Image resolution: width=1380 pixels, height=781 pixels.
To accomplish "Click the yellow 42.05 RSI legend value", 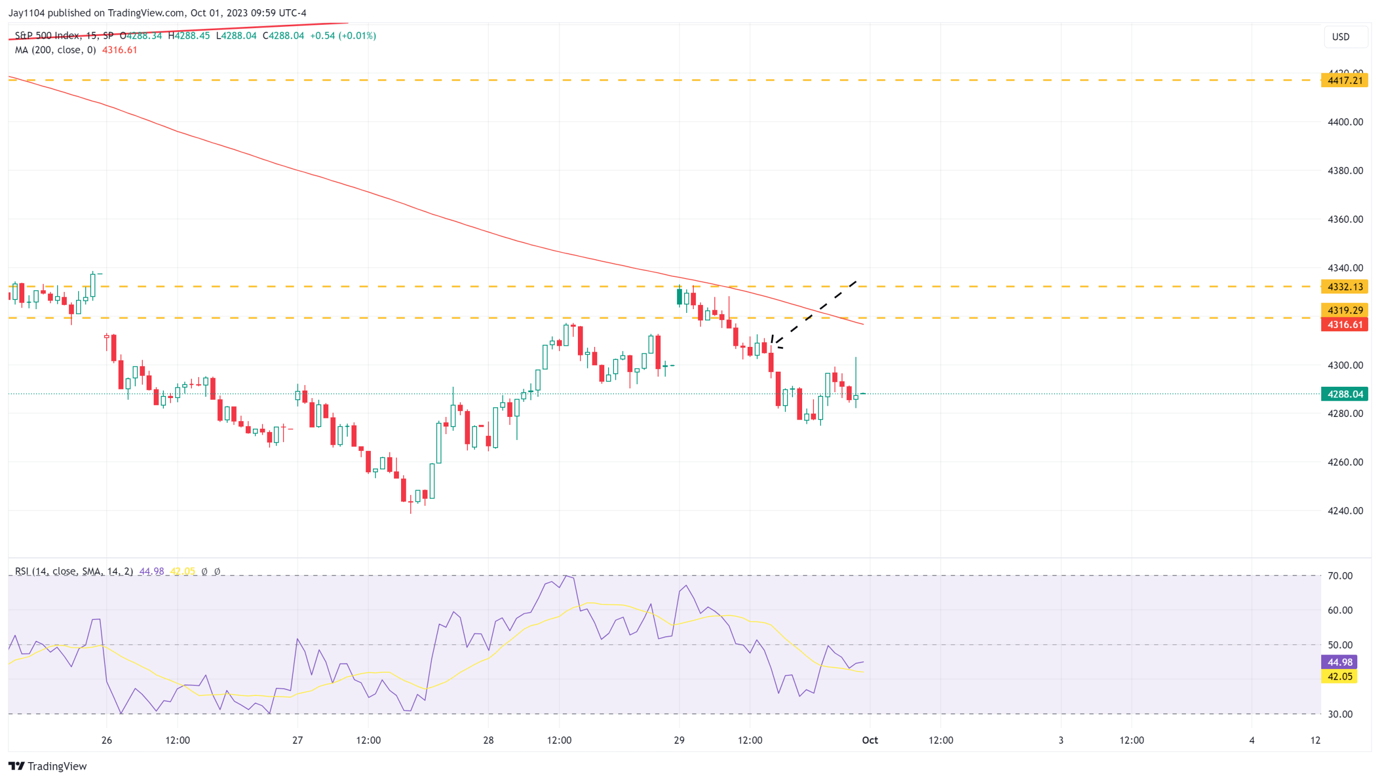I will coord(183,571).
